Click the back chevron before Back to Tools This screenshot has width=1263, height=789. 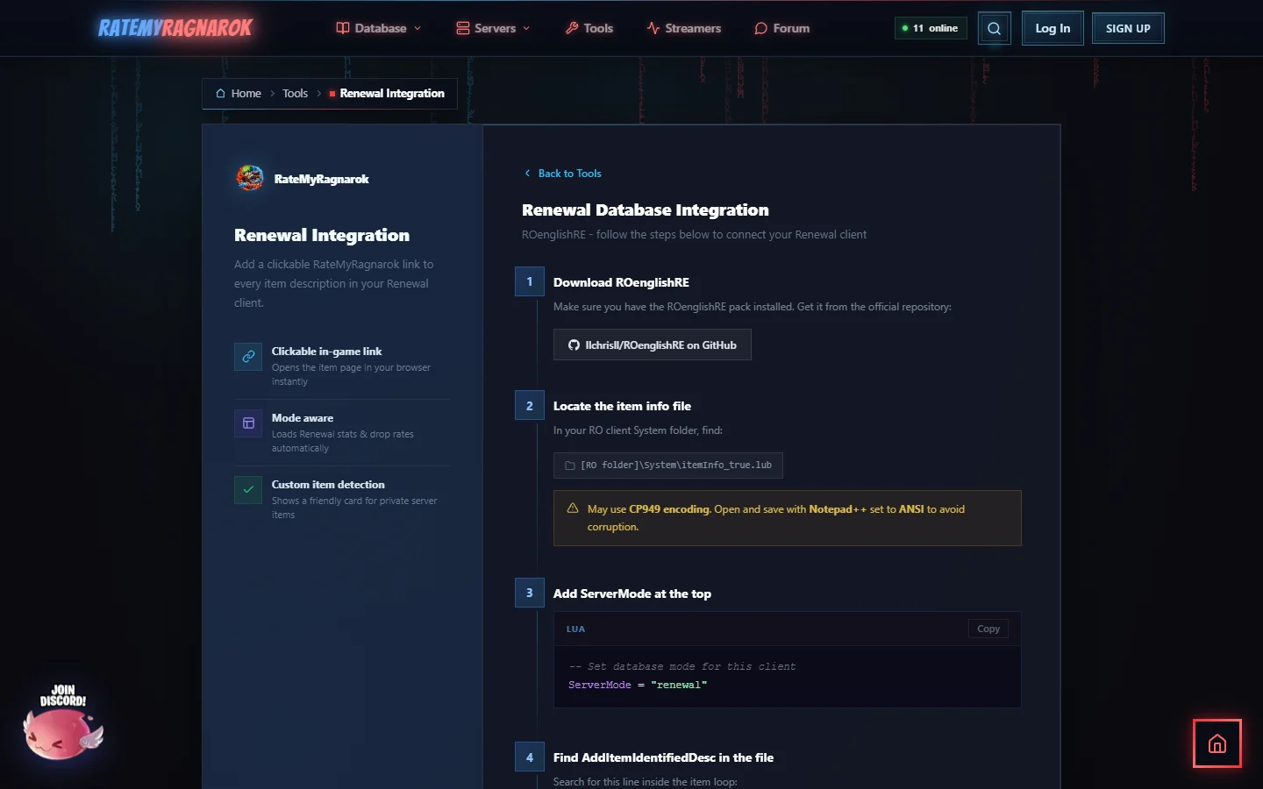point(527,174)
